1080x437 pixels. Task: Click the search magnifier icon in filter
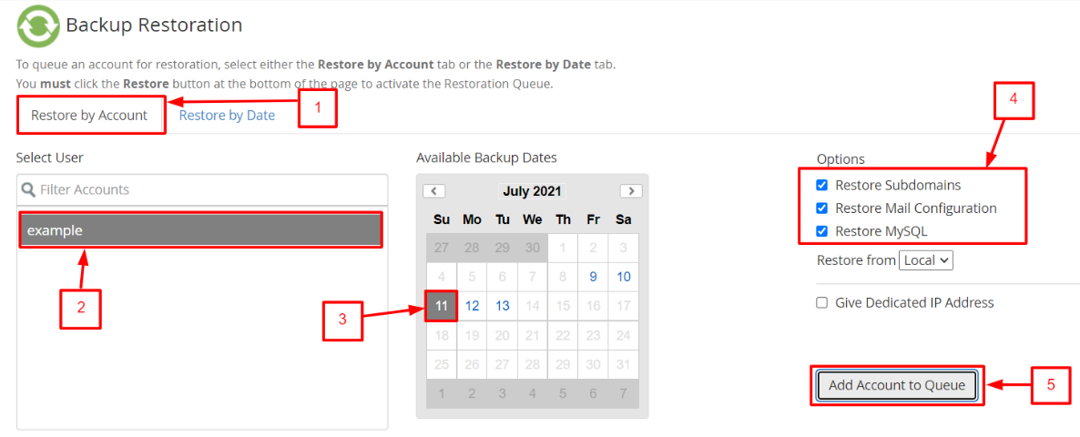coord(28,189)
